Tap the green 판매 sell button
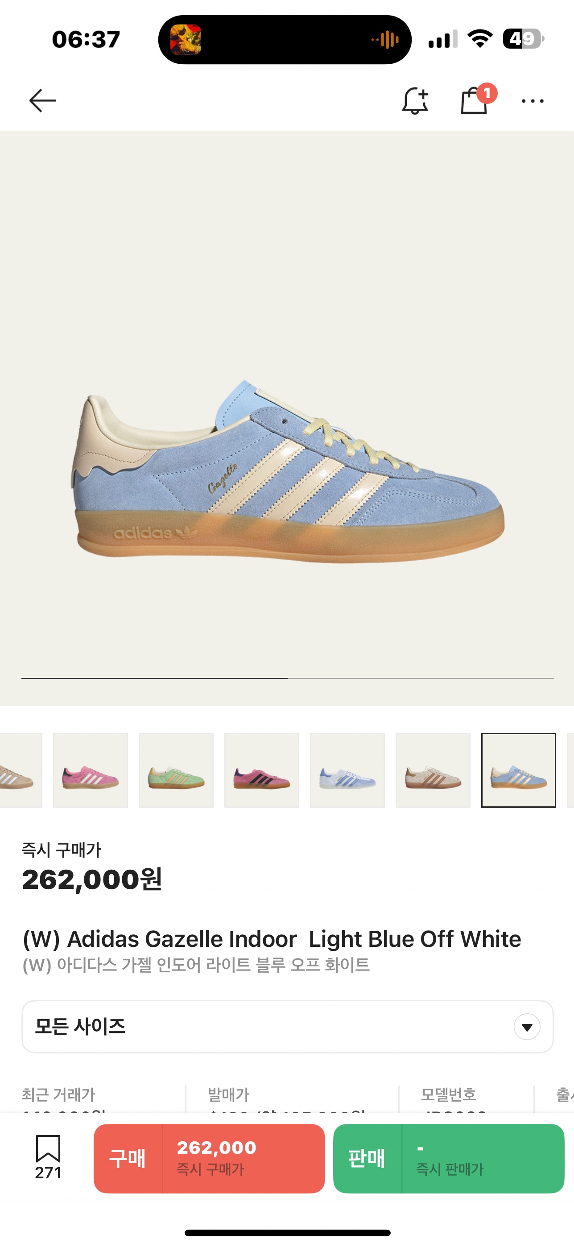Viewport: 574px width, 1247px height. [x=449, y=1158]
